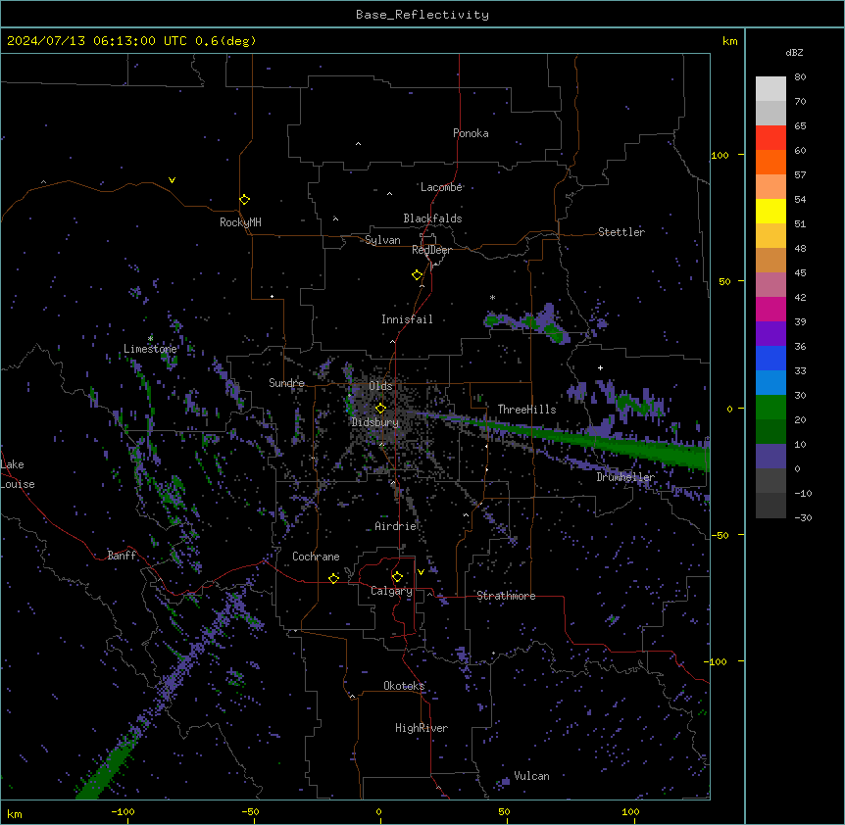Select the yellow diamond marker near Olds
Screen dimensions: 845x825
click(x=380, y=409)
